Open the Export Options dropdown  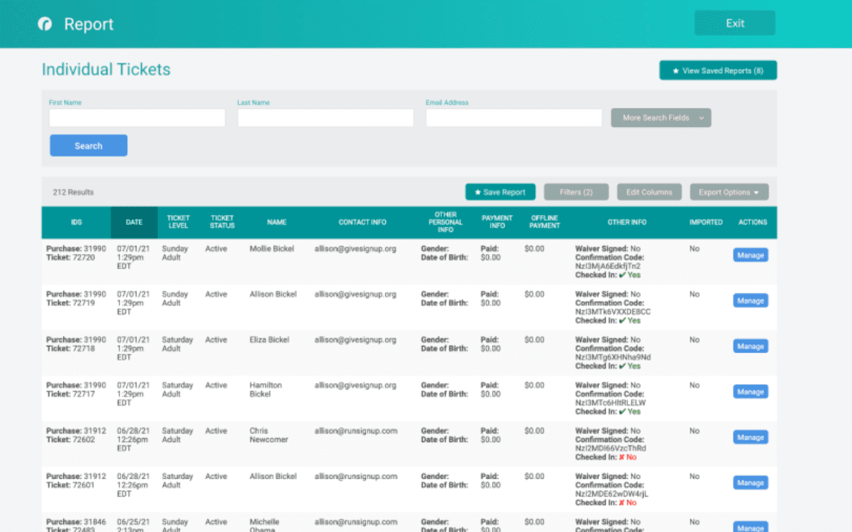(x=729, y=192)
